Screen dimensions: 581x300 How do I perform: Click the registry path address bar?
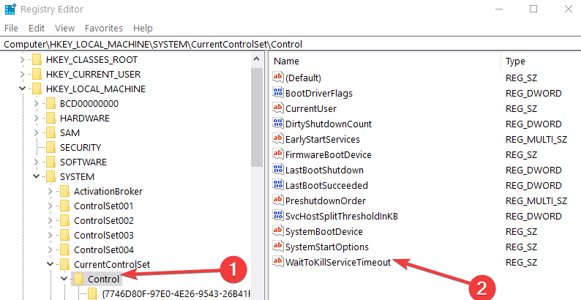point(290,45)
